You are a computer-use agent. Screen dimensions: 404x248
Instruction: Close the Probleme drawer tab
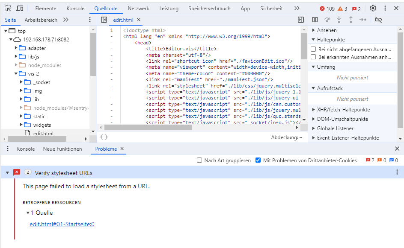[122, 149]
